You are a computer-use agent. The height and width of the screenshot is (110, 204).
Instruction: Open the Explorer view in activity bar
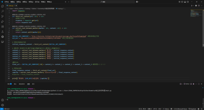tap(3, 6)
